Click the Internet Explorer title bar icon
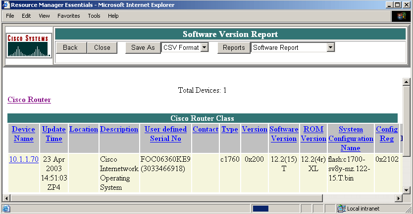Viewport: 413px width, 214px height. [6, 5]
